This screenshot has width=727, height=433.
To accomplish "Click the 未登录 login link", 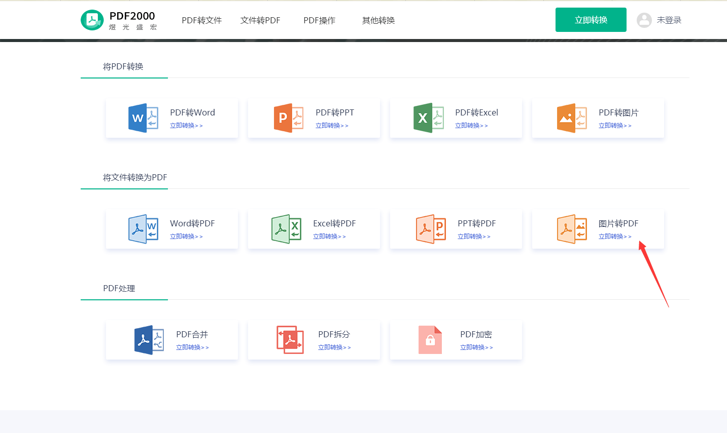I will [669, 20].
